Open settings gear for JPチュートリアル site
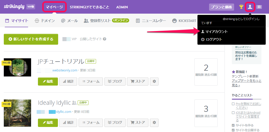This screenshot has width=269, height=132. point(154,82)
